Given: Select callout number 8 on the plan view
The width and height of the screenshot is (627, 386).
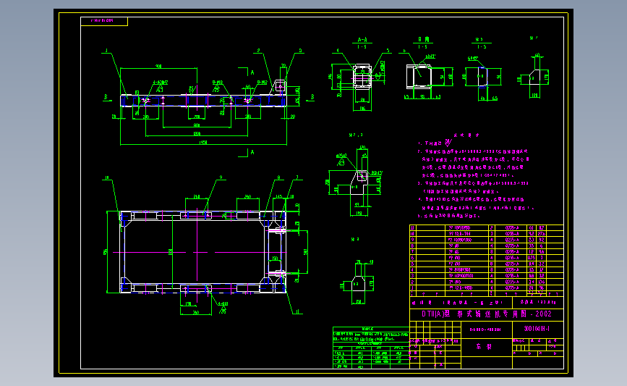Looking at the screenshot, I should point(278,177).
